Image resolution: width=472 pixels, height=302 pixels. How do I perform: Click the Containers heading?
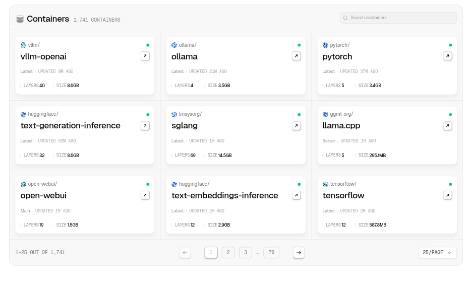tap(48, 19)
